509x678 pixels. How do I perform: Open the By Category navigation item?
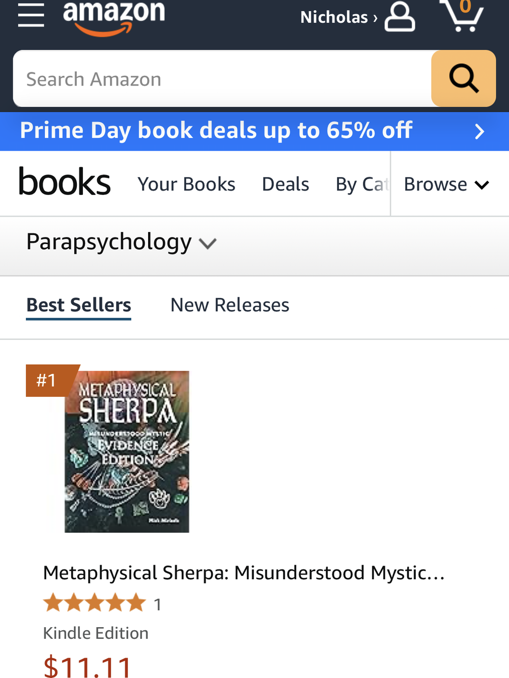click(x=361, y=184)
